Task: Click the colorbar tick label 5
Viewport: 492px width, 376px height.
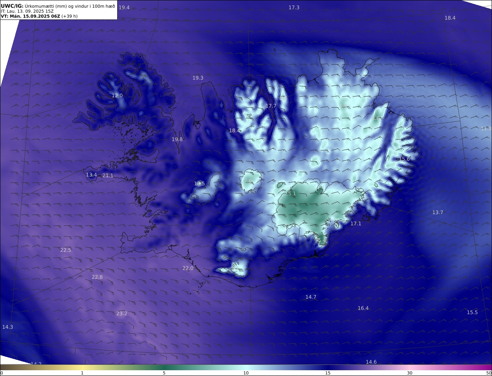Action: [164, 373]
